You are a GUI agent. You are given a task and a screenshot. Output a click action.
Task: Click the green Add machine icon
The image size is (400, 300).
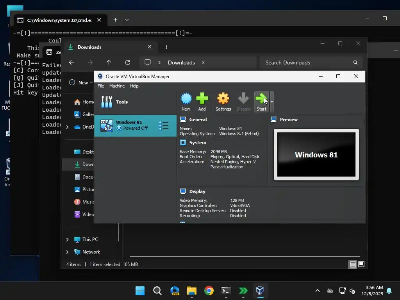[x=202, y=102]
